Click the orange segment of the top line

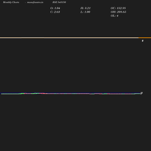[145, 38]
